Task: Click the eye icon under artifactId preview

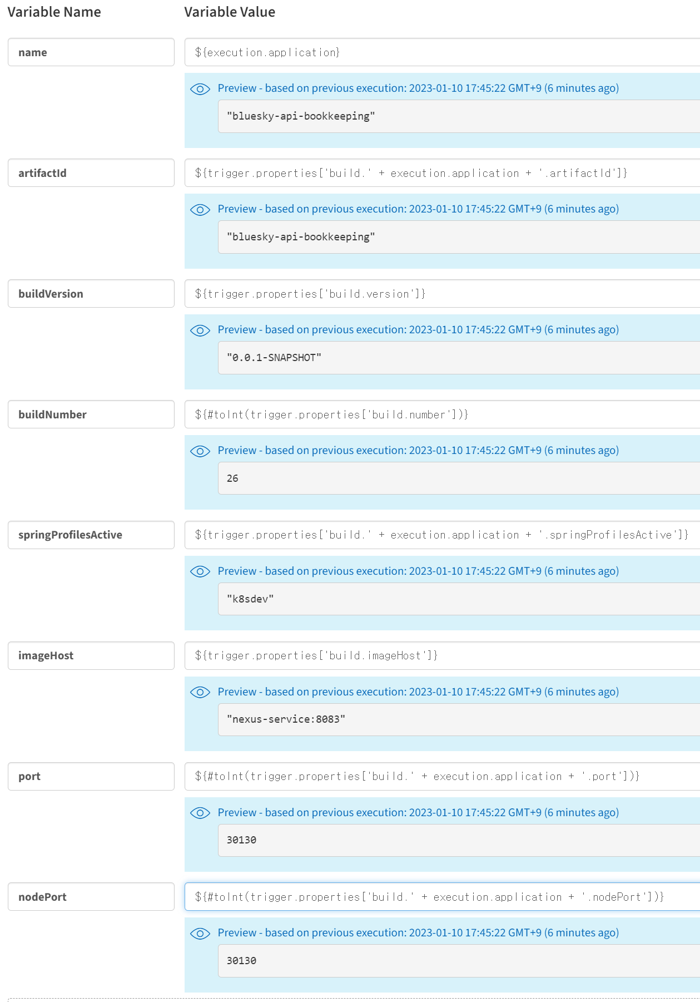Action: (x=200, y=210)
